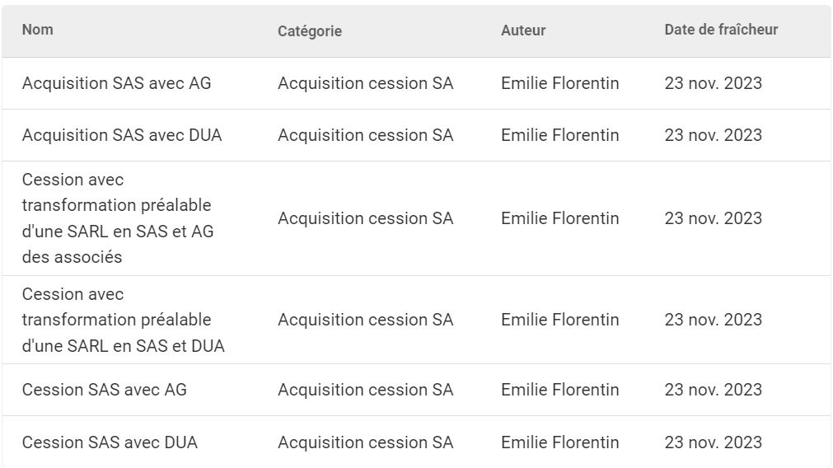The image size is (833, 468).
Task: Sort by Date de fraîcheur header
Action: coord(721,30)
